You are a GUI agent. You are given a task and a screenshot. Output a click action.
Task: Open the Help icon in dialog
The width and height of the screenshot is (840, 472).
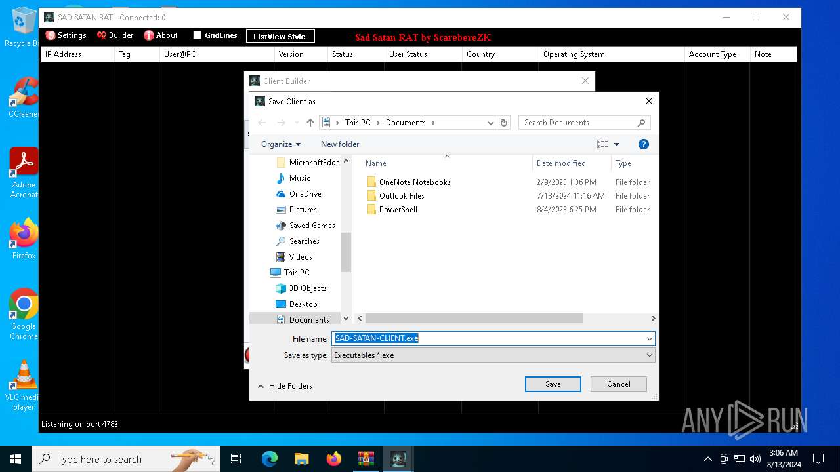tap(644, 144)
